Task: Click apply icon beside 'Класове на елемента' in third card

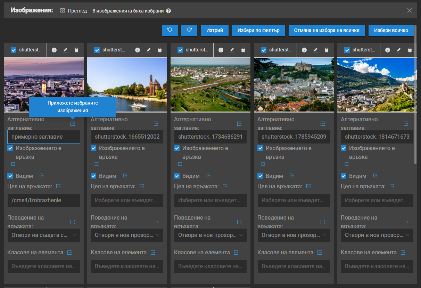Action: pyautogui.click(x=236, y=253)
